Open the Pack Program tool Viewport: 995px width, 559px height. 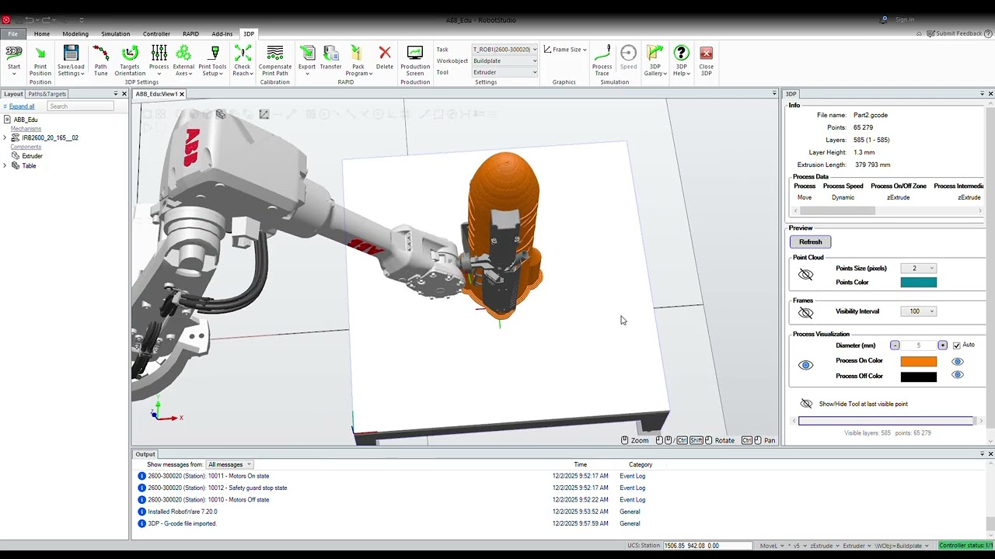(358, 61)
